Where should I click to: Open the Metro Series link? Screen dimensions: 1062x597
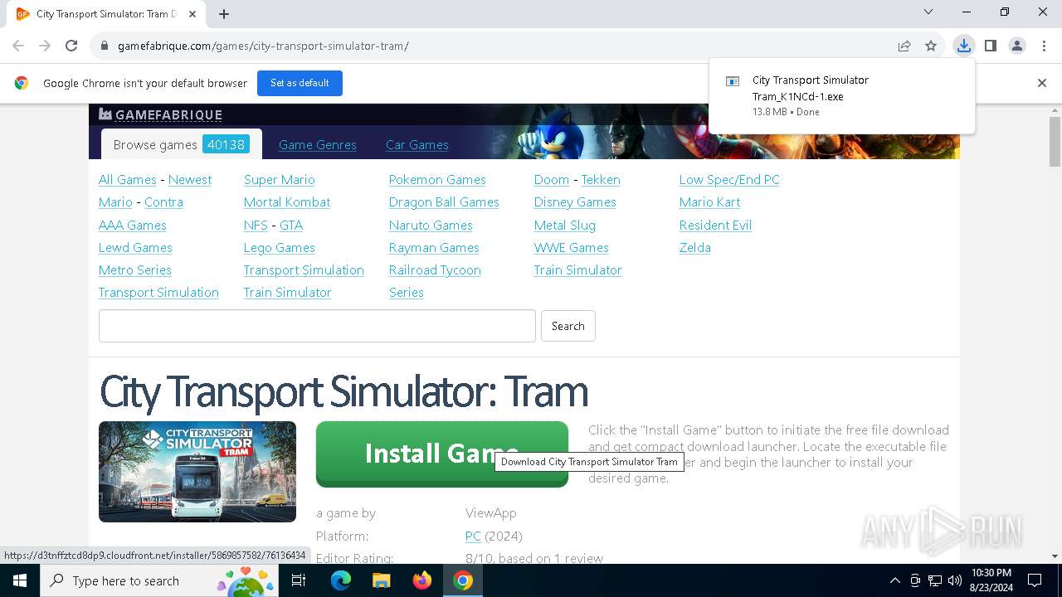point(135,269)
